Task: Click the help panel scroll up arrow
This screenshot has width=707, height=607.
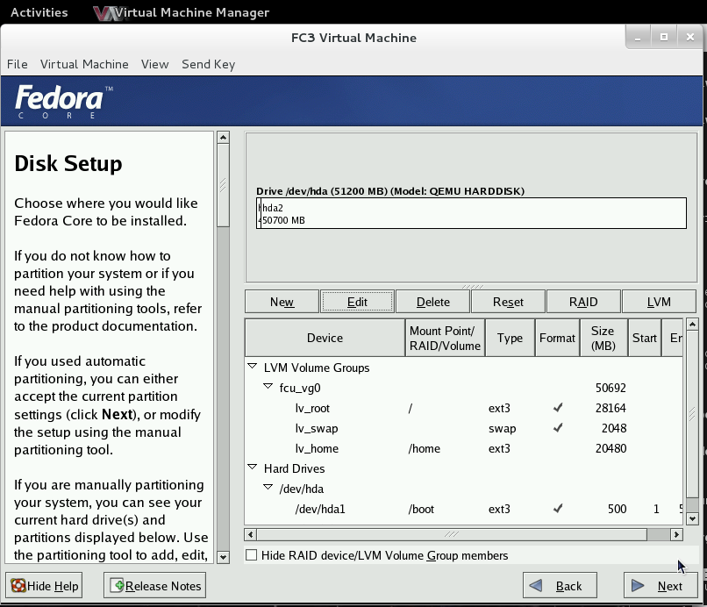Action: tap(223, 137)
